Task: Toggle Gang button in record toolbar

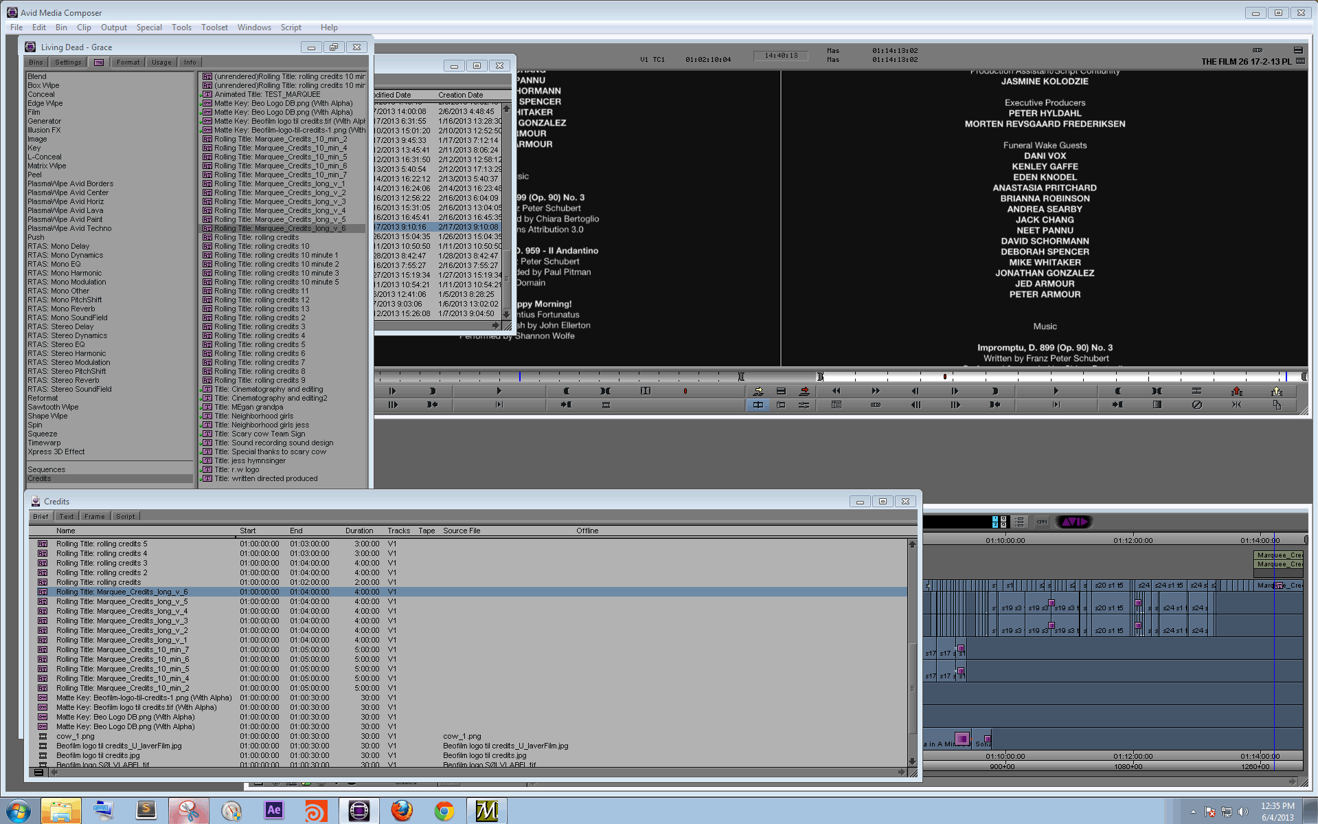Action: 876,405
